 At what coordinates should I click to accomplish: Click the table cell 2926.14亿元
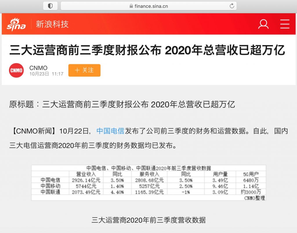[x=86, y=180]
